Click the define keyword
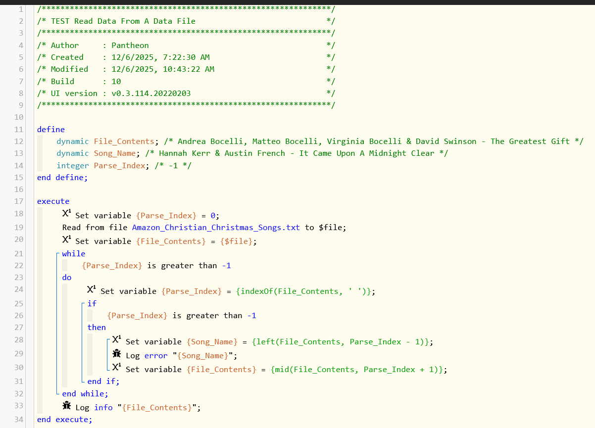This screenshot has height=428, width=595. click(x=50, y=130)
